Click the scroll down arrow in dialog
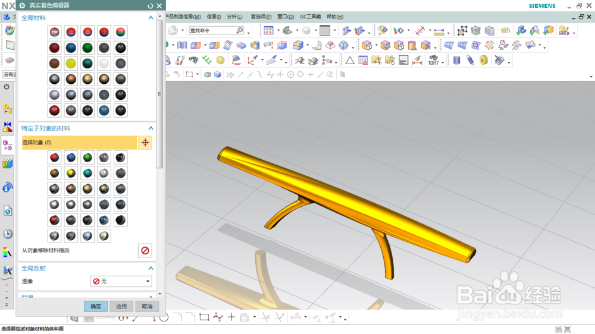 click(159, 294)
